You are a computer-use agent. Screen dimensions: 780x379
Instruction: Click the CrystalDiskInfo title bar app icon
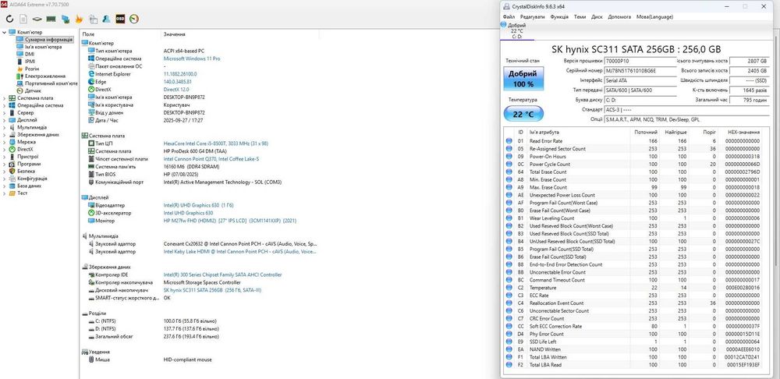click(x=506, y=6)
